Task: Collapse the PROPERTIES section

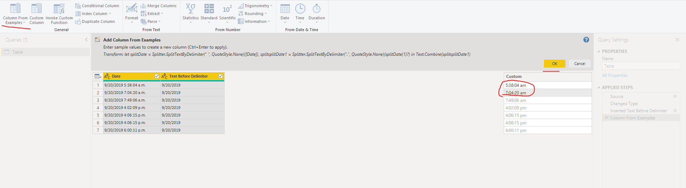Action: point(599,51)
